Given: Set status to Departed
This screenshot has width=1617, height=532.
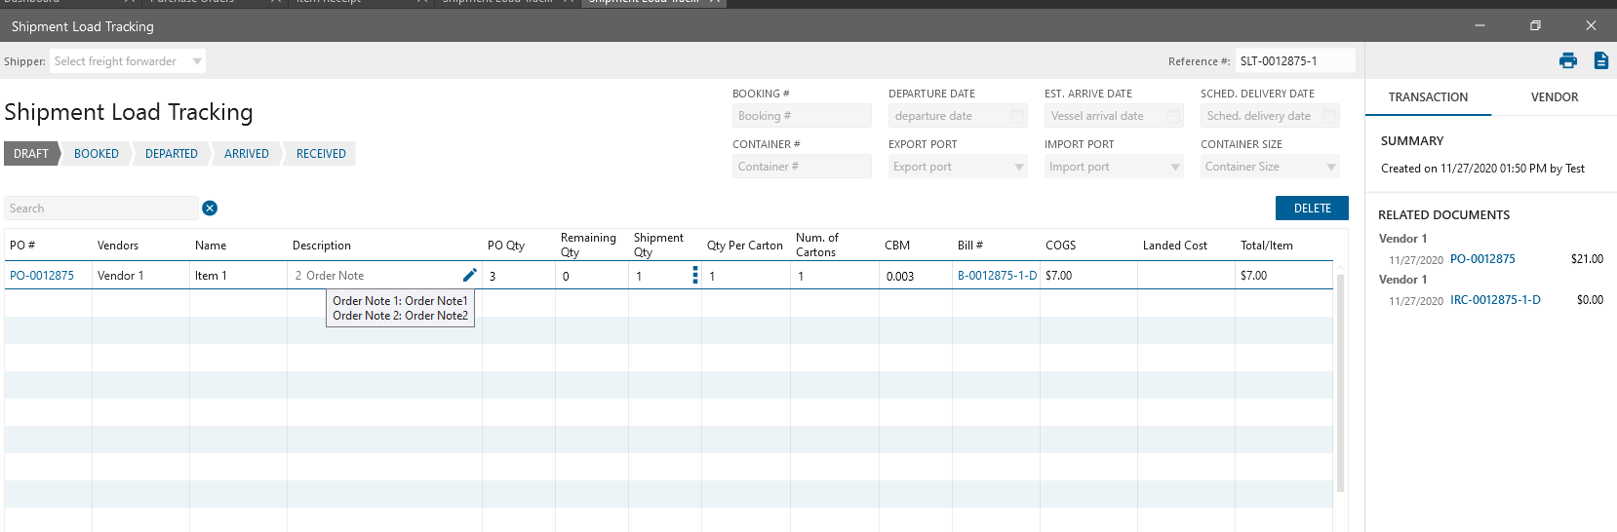Looking at the screenshot, I should pyautogui.click(x=172, y=154).
